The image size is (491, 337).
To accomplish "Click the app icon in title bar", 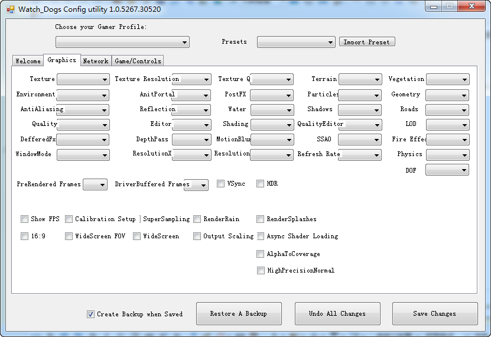I will (x=10, y=9).
